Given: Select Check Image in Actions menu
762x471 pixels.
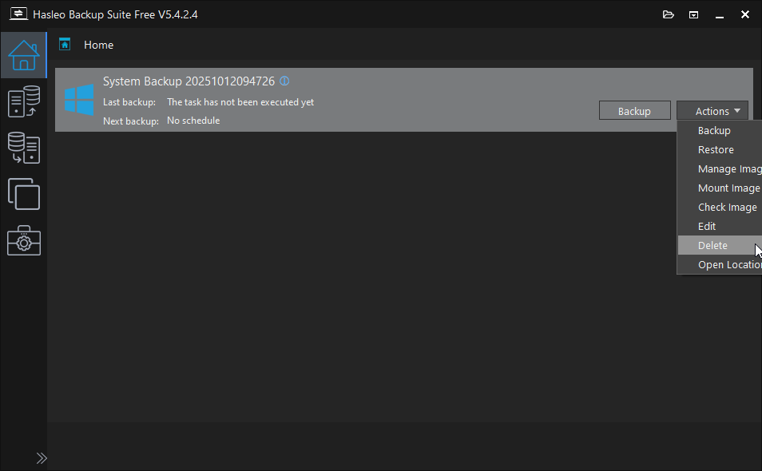Looking at the screenshot, I should pyautogui.click(x=720, y=208).
